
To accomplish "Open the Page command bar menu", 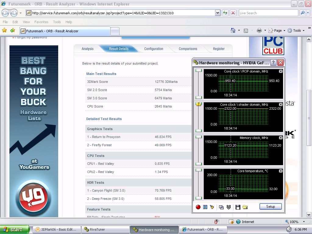I will click(277, 30).
